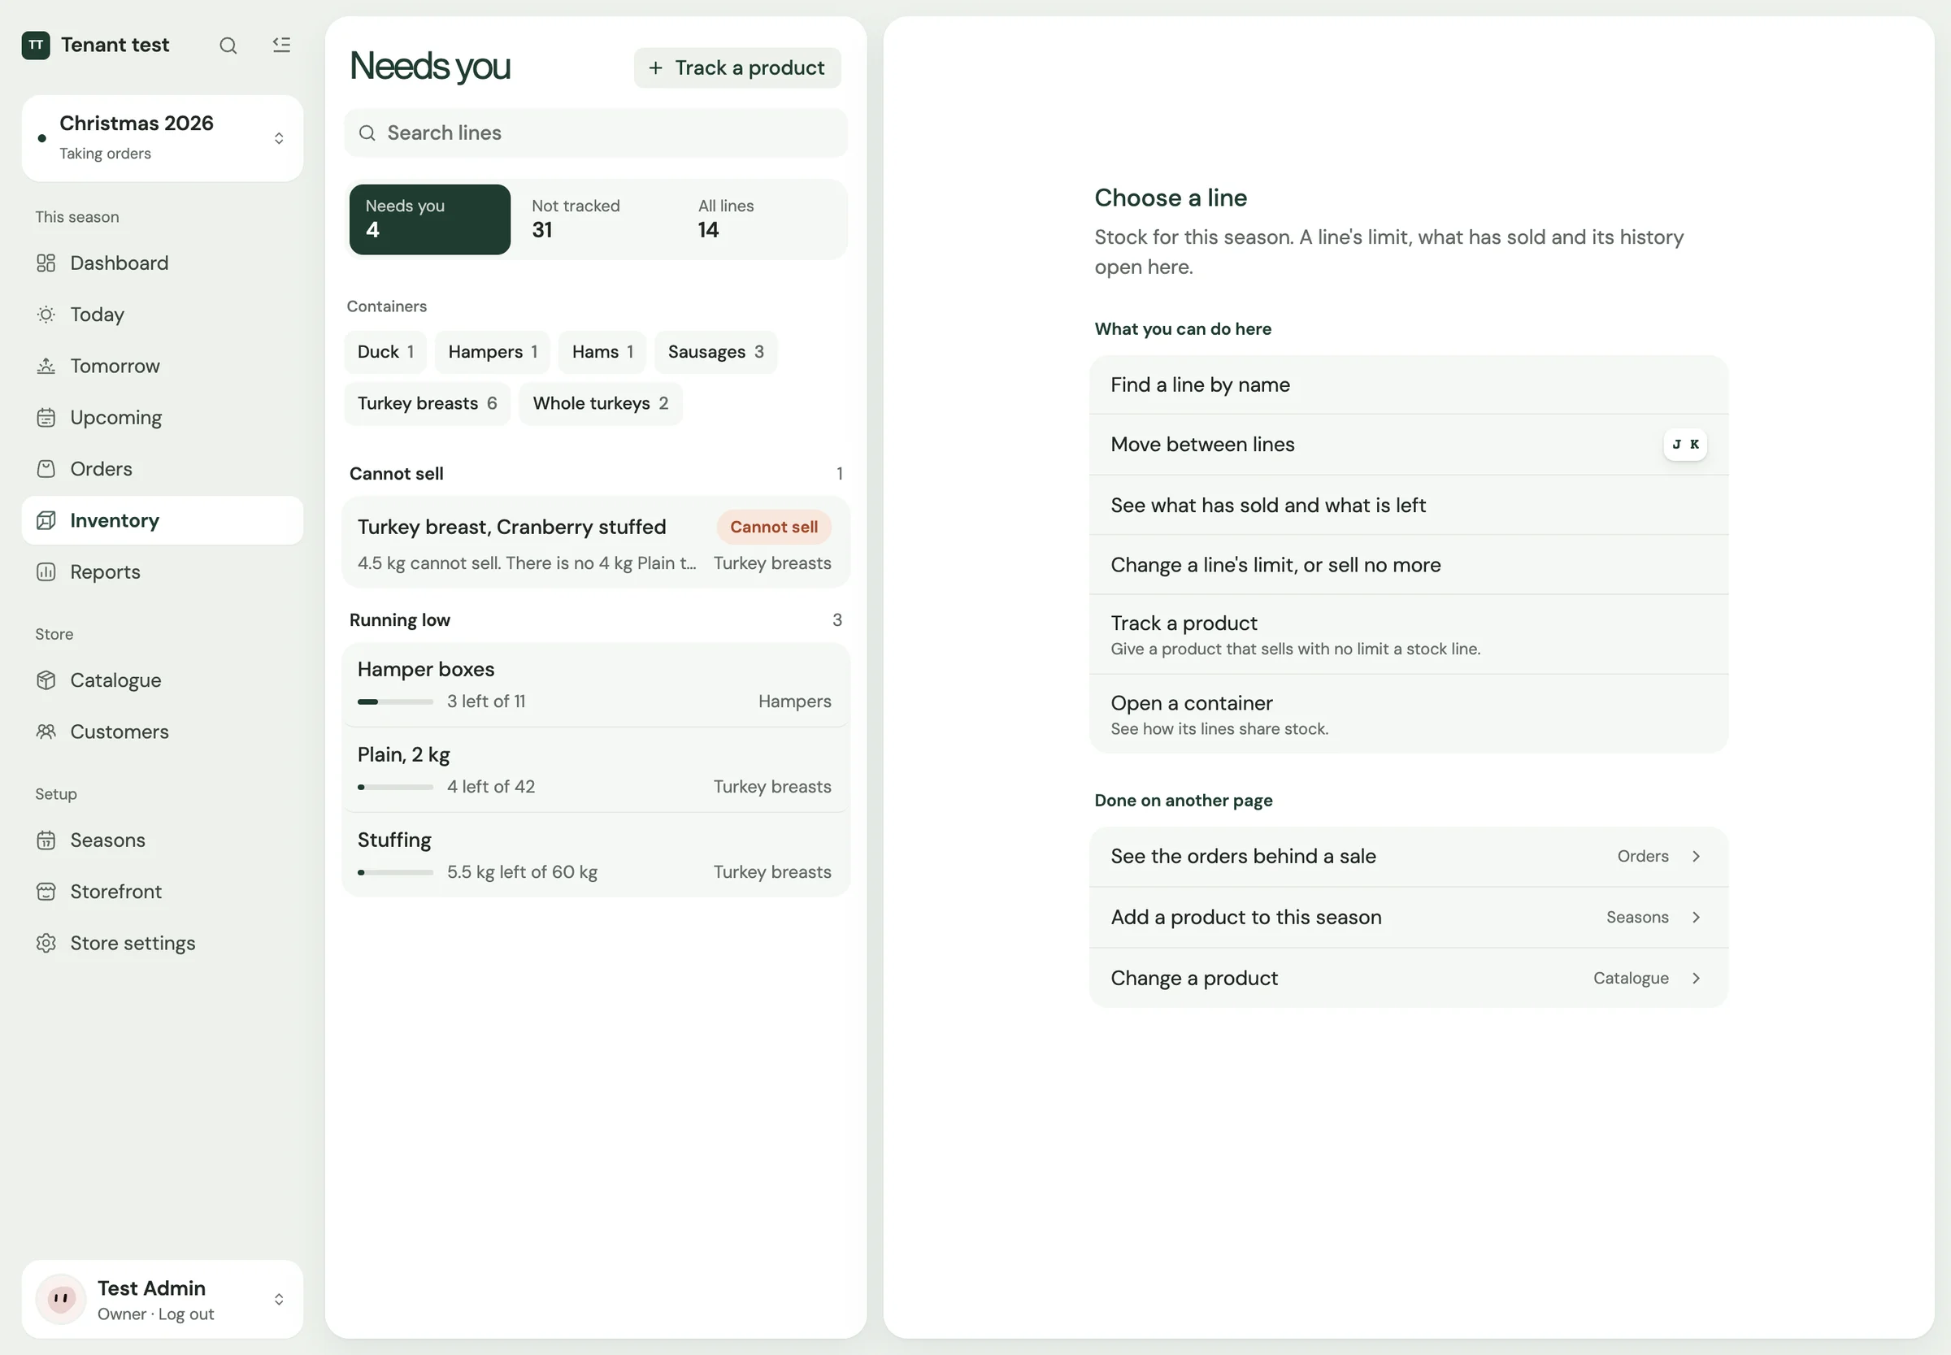Click the Orders bag icon
The width and height of the screenshot is (1951, 1355).
pos(46,469)
